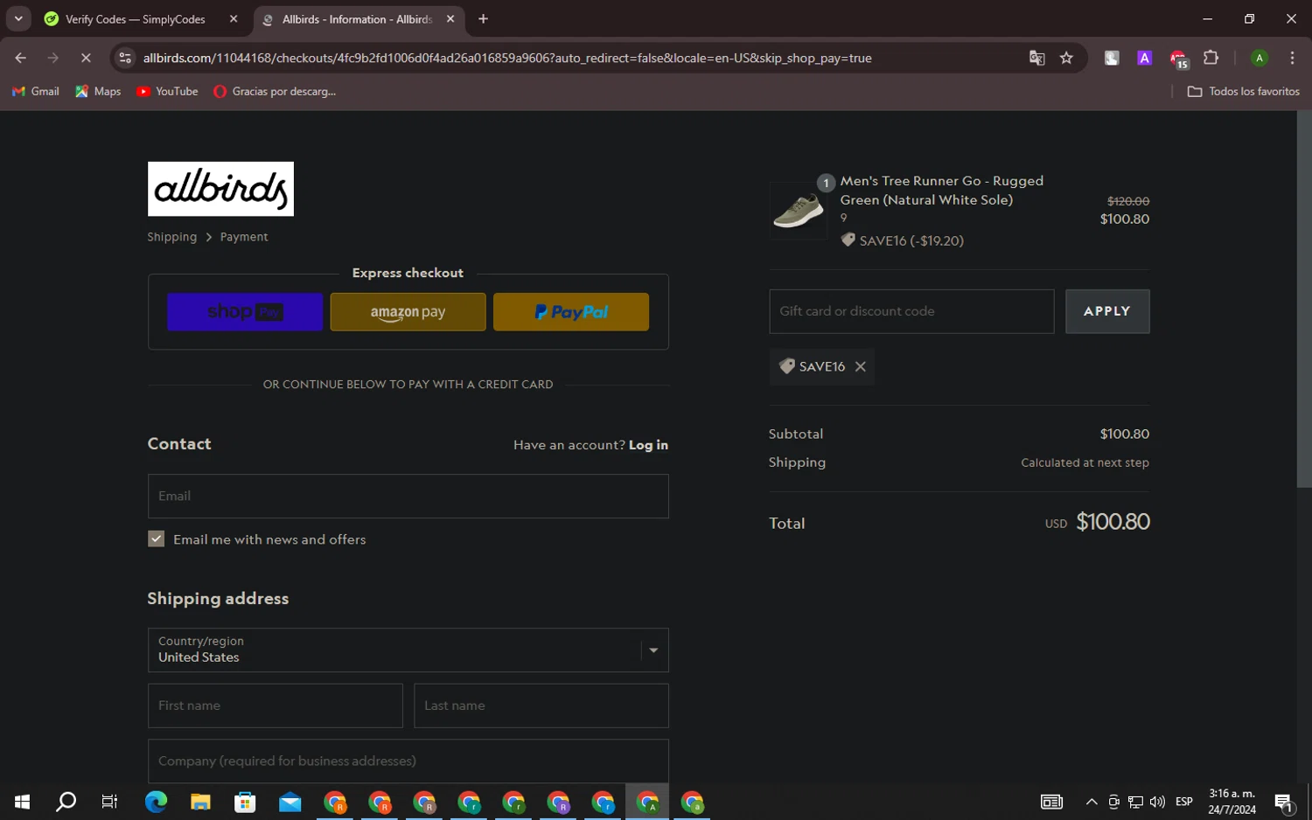The image size is (1312, 820).
Task: Click the Log in link
Action: point(648,445)
